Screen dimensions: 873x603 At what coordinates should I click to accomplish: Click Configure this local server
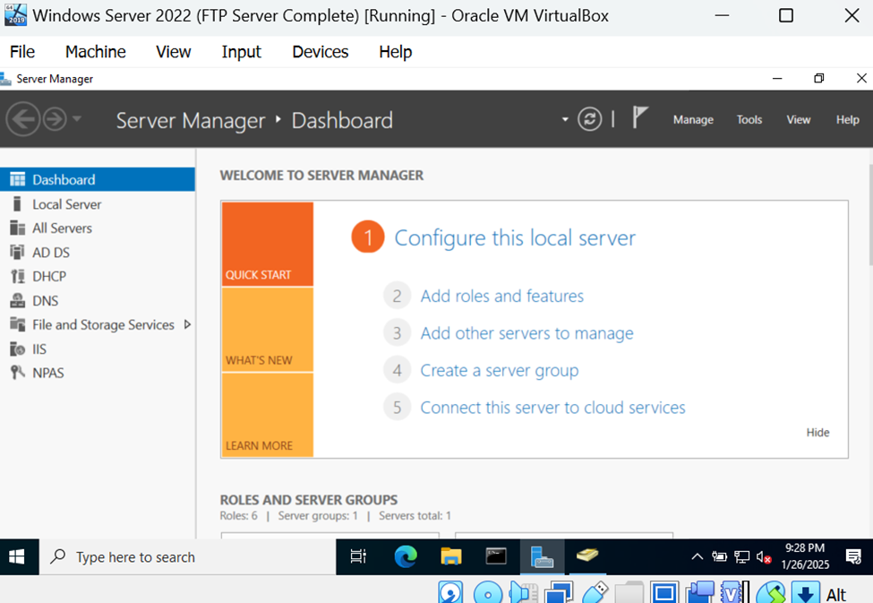[x=515, y=238]
